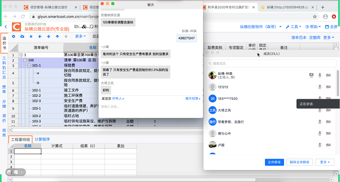Select 调价 sidebar tab
340x182 pixels.
(x=4, y=118)
